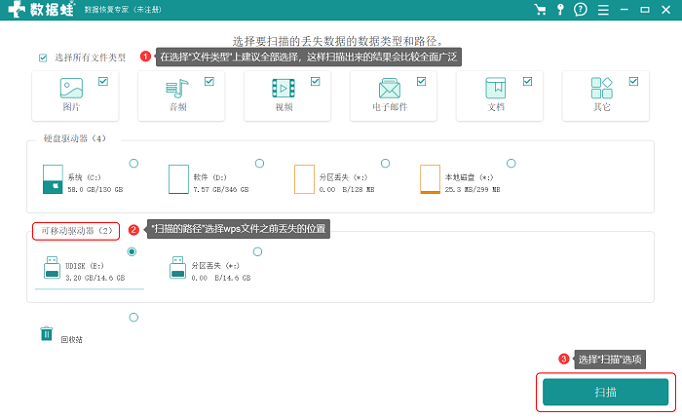The height and width of the screenshot is (418, 682).
Task: Click the key registration icon
Action: tap(560, 10)
